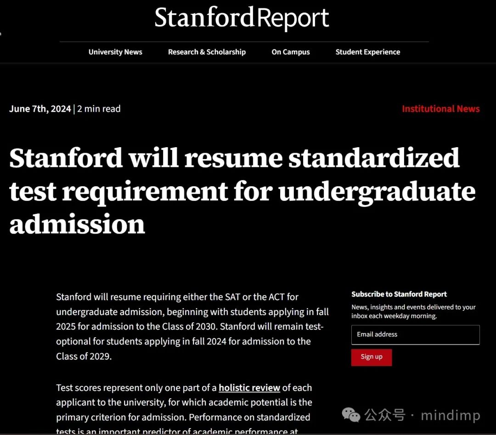
Task: Follow the Institutional News category link
Action: 440,109
